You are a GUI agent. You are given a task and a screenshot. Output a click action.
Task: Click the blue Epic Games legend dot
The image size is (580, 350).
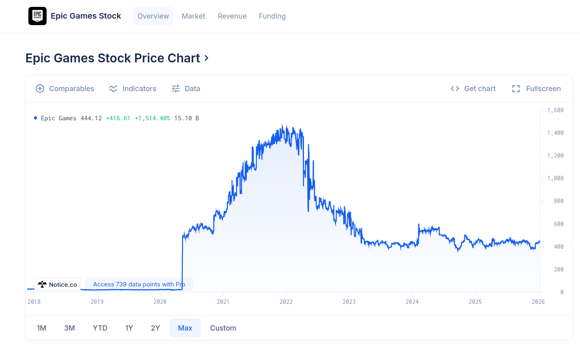[36, 118]
